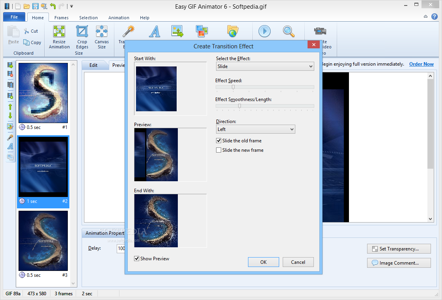The width and height of the screenshot is (442, 300).
Task: Click the magic wand transition effect icon
Action: click(x=129, y=31)
